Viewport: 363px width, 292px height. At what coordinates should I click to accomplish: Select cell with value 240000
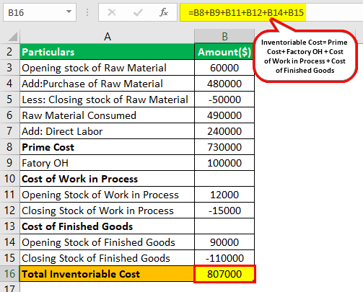click(224, 131)
